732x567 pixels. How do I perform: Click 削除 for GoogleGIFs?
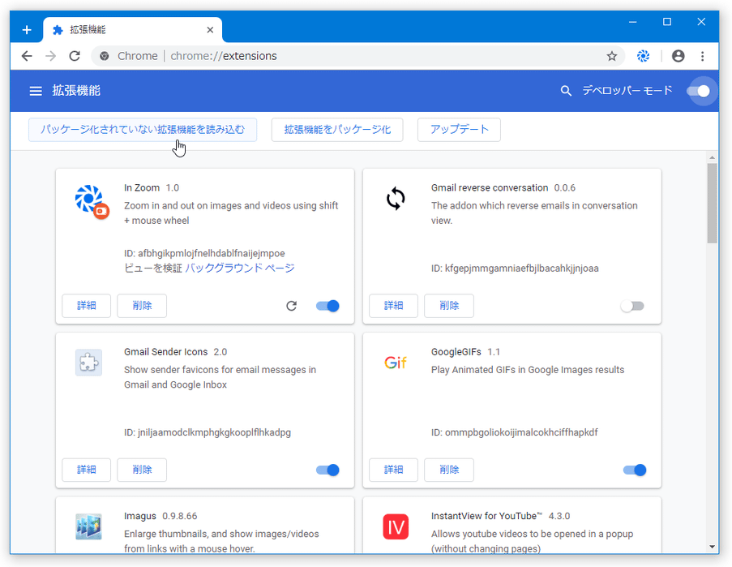click(449, 470)
